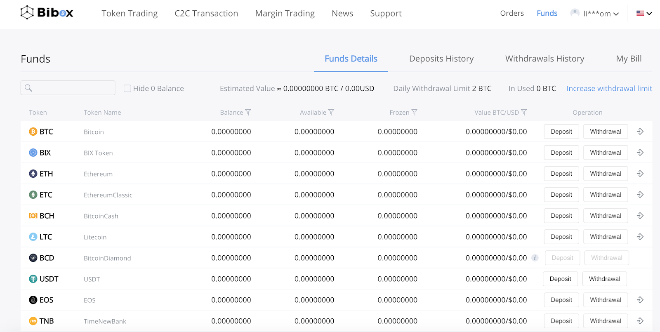Go to the News page
660x332 pixels.
[x=342, y=14]
